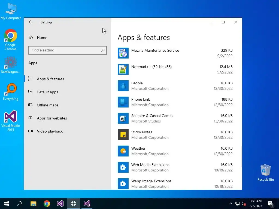279x209 pixels.
Task: Select the Phone Link app name
Action: click(141, 99)
